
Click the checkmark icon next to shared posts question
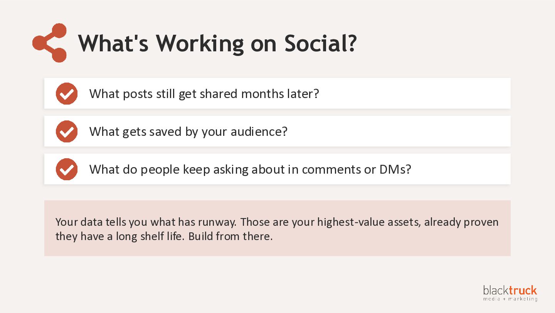67,94
